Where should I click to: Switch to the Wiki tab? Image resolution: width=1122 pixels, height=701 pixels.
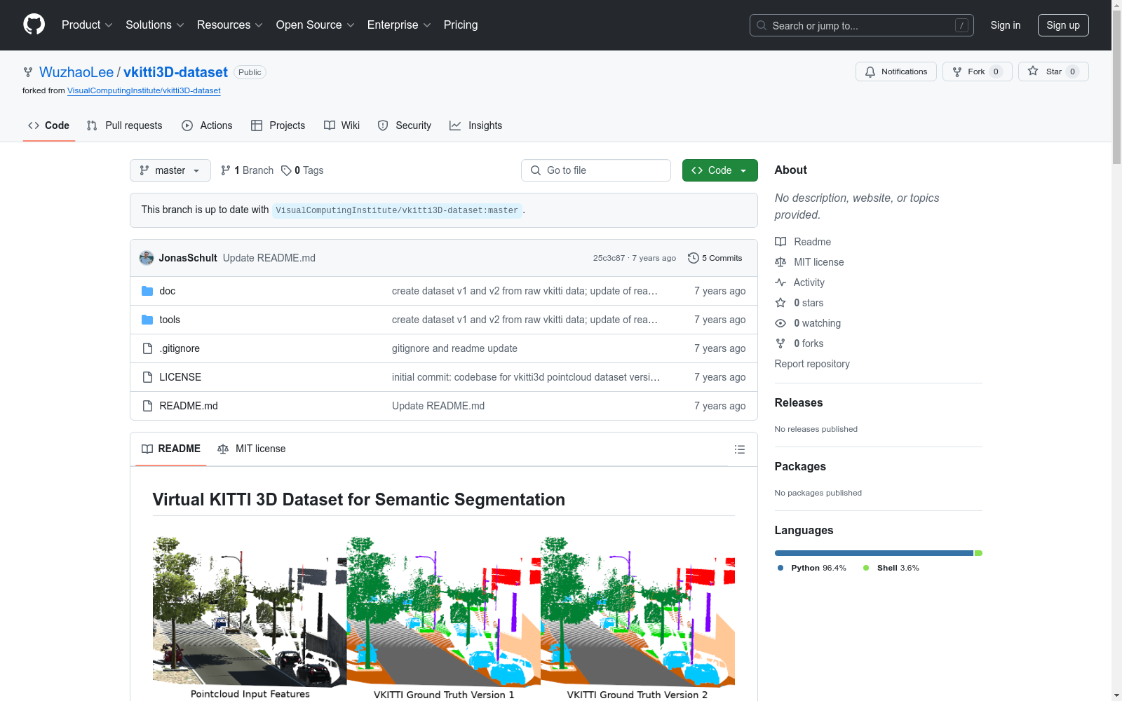coord(342,125)
